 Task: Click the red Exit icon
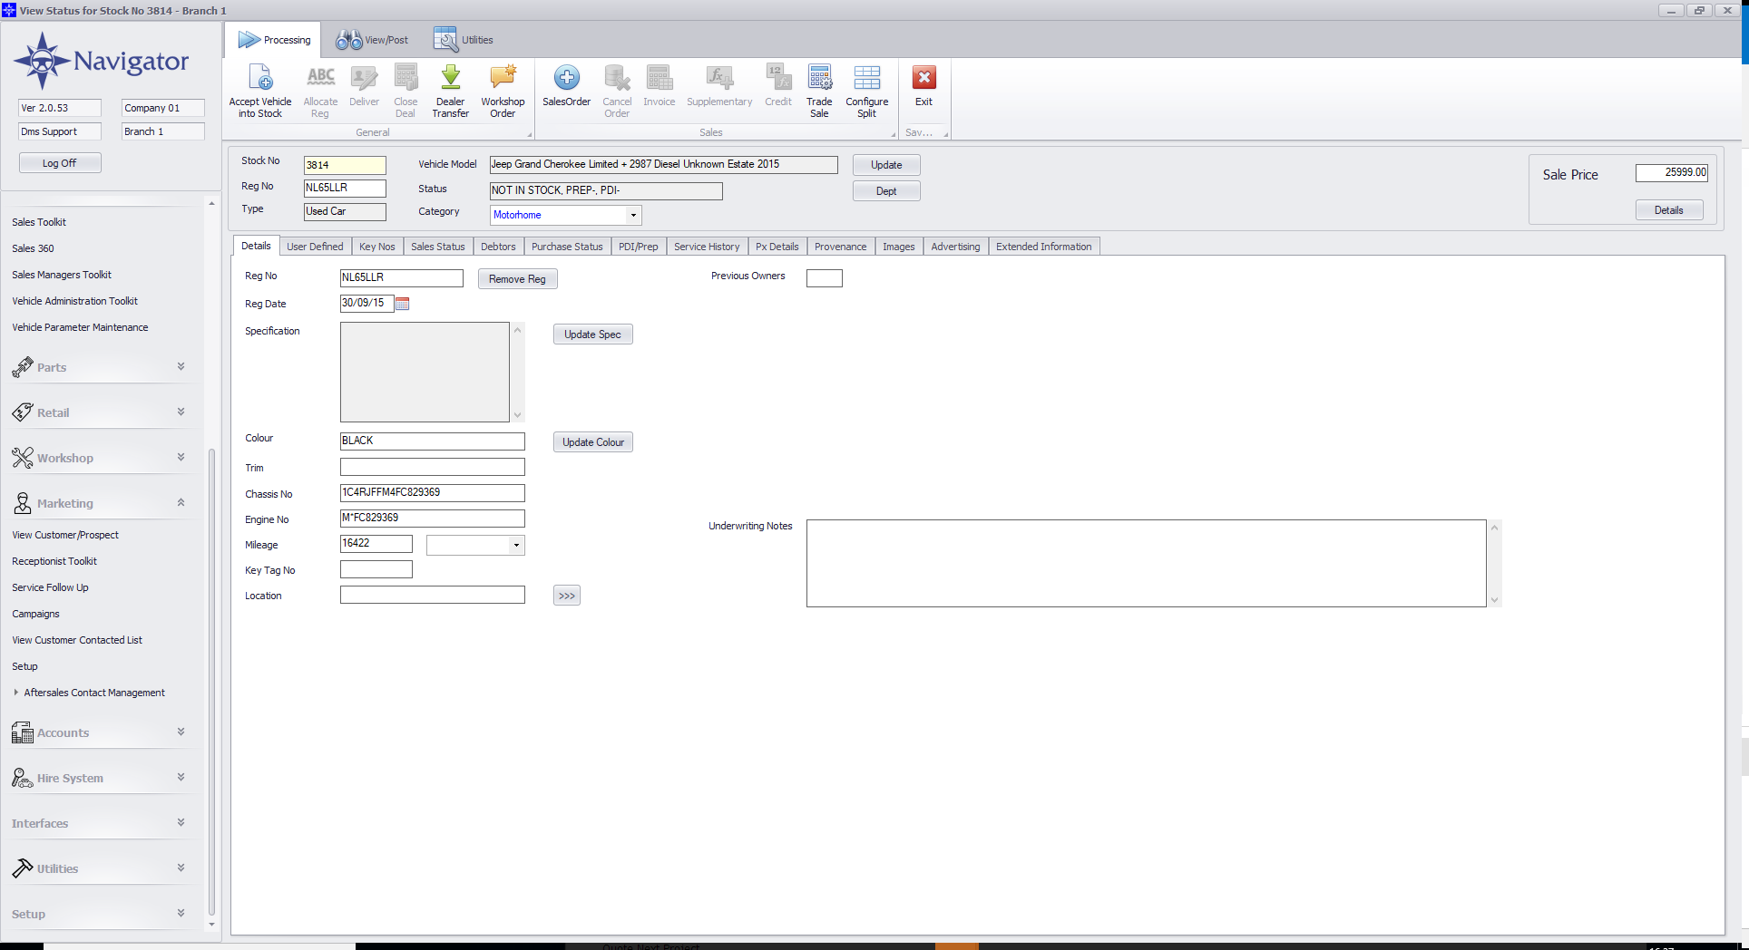tap(923, 78)
